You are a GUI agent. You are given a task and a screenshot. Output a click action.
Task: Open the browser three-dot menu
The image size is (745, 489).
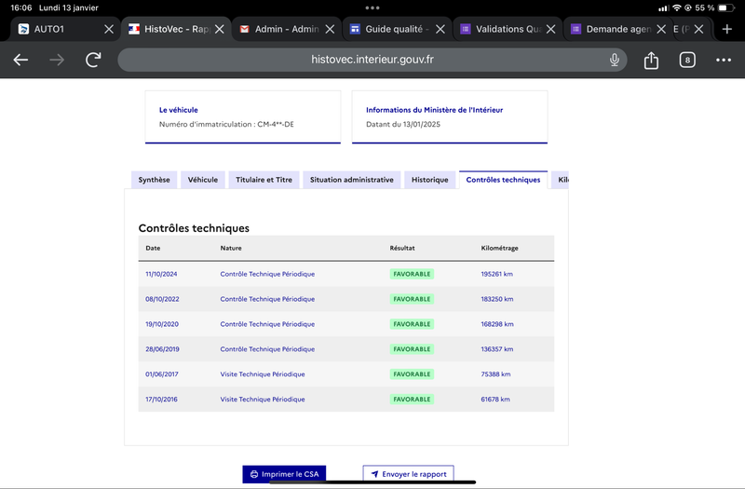click(724, 60)
